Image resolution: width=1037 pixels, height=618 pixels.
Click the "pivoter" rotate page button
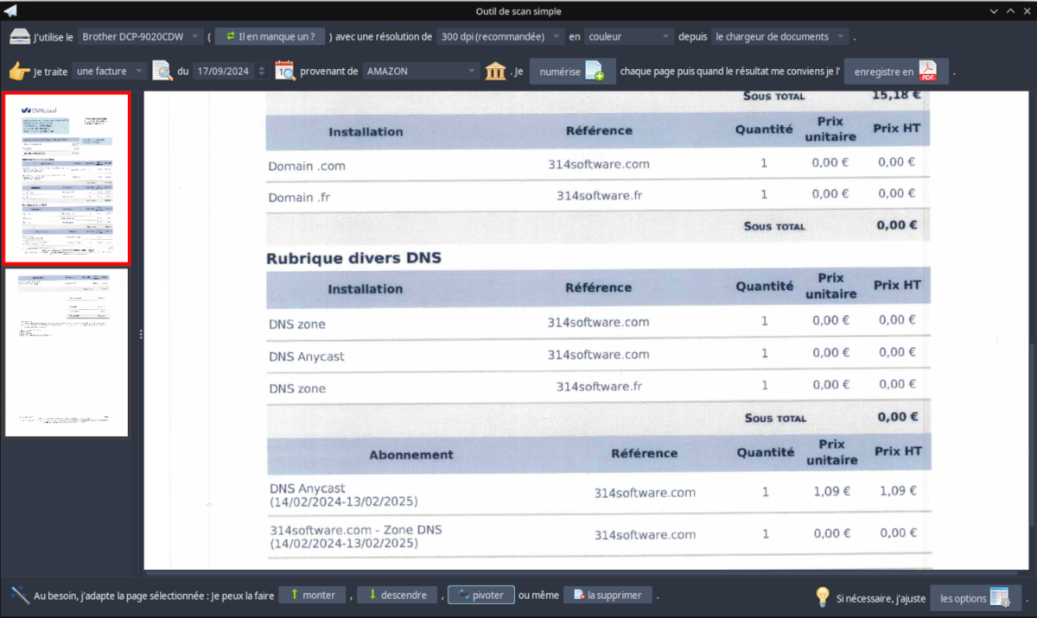click(481, 595)
